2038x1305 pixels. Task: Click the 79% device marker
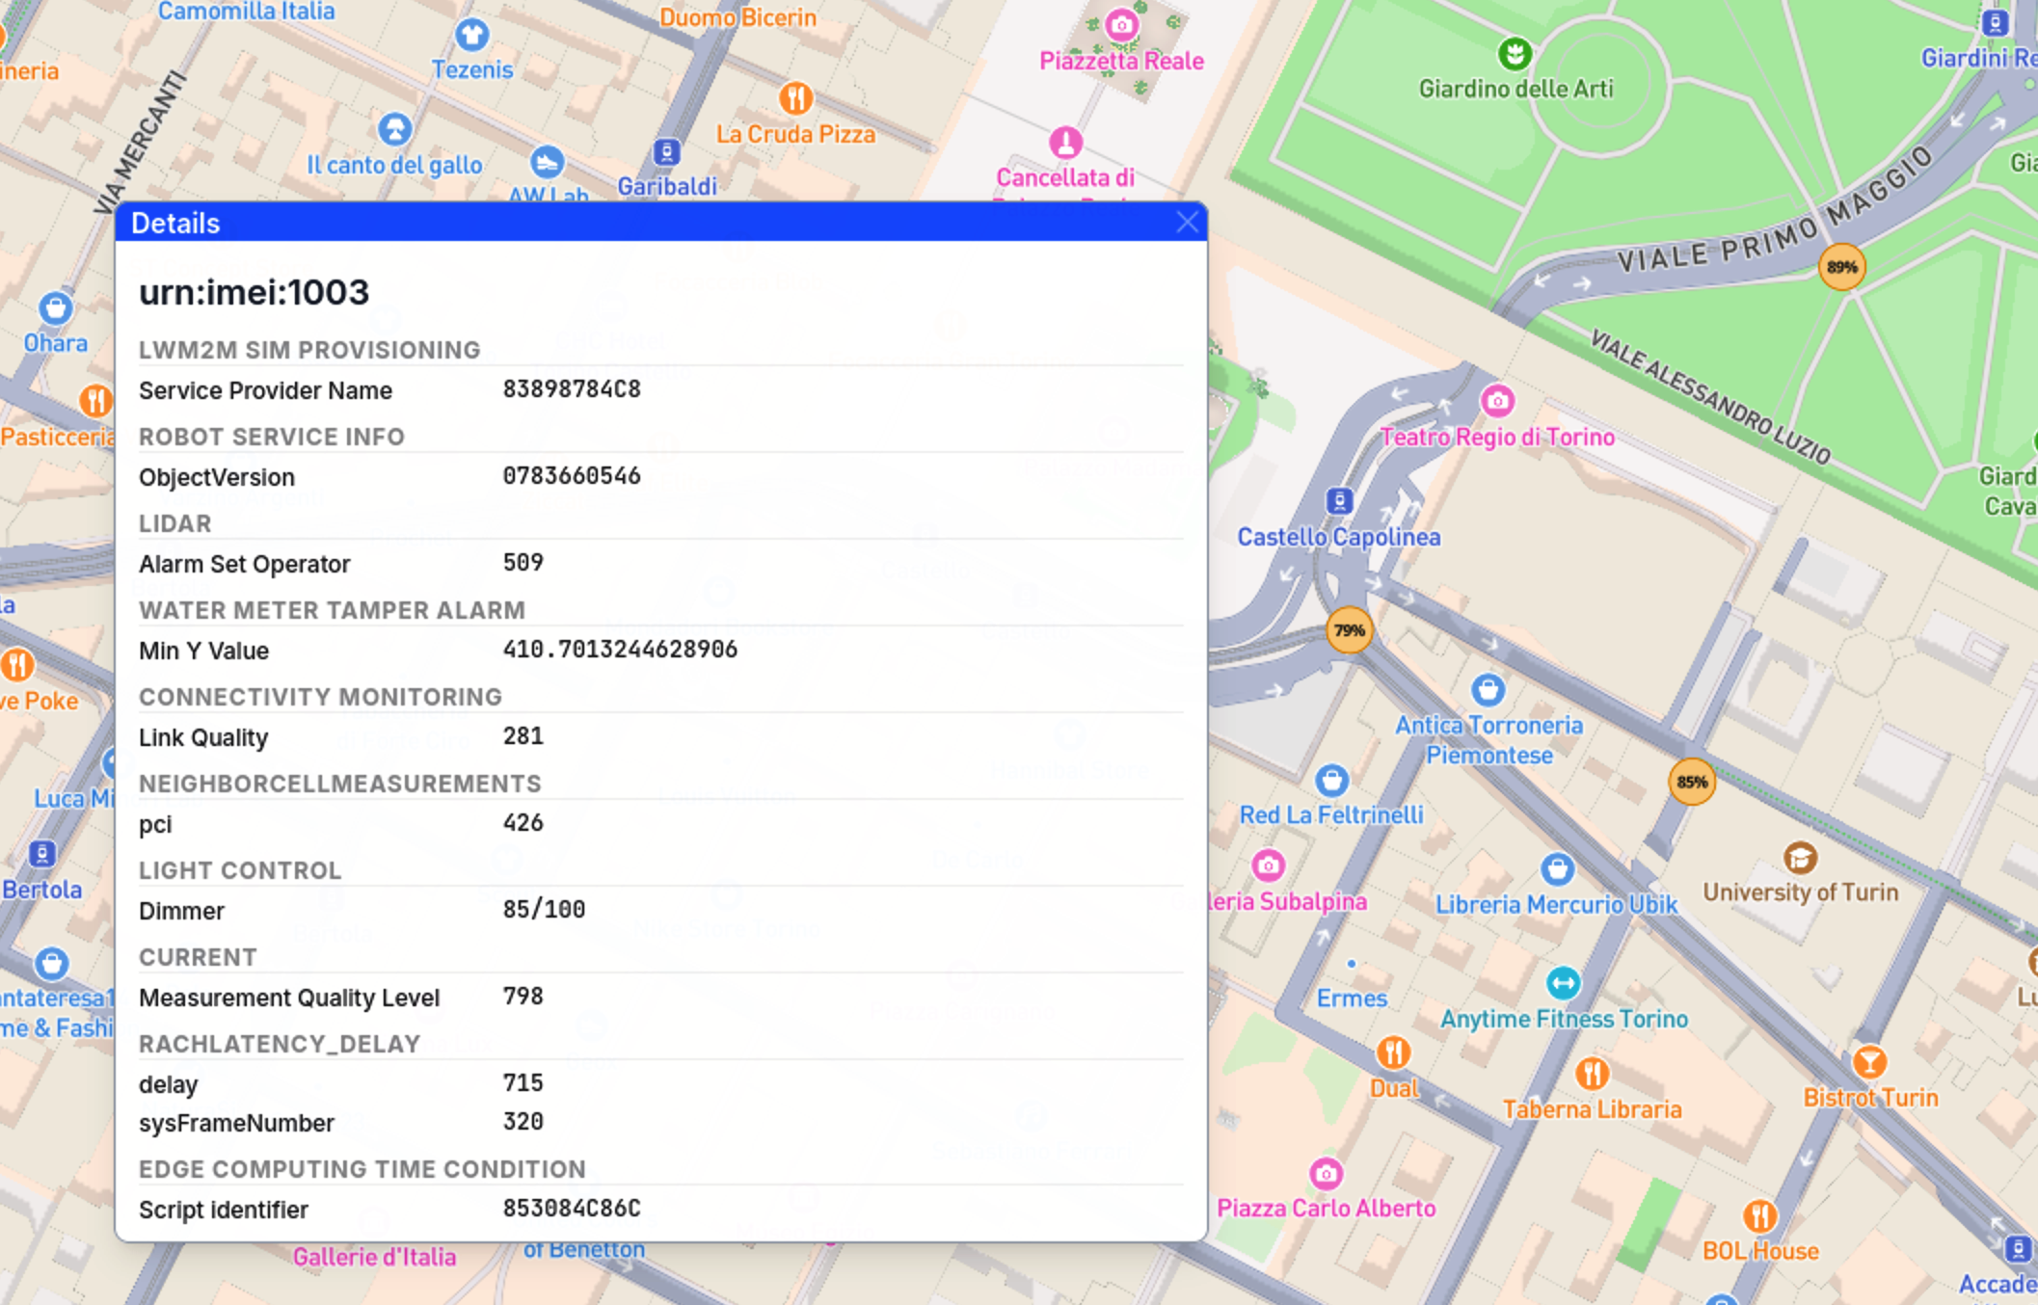(1349, 630)
